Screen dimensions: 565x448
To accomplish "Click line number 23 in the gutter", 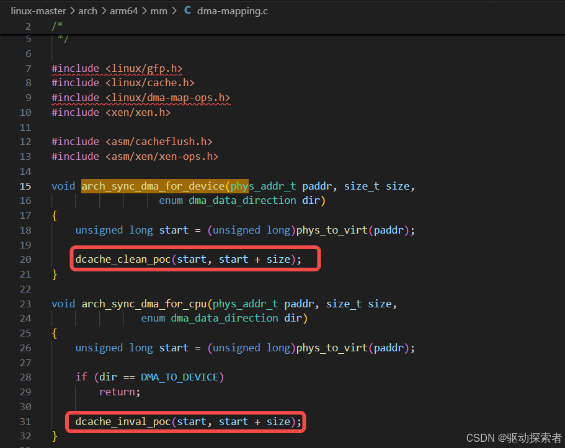I will point(25,304).
